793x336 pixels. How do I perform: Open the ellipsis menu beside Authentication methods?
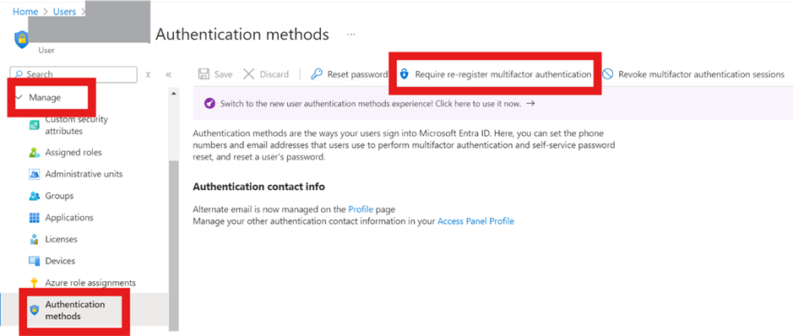[351, 35]
